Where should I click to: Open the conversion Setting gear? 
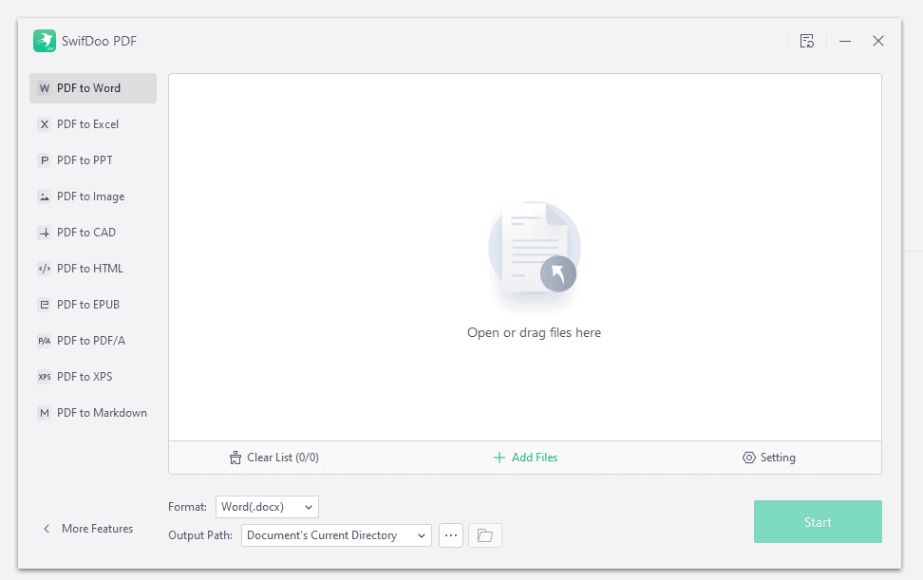click(x=769, y=457)
